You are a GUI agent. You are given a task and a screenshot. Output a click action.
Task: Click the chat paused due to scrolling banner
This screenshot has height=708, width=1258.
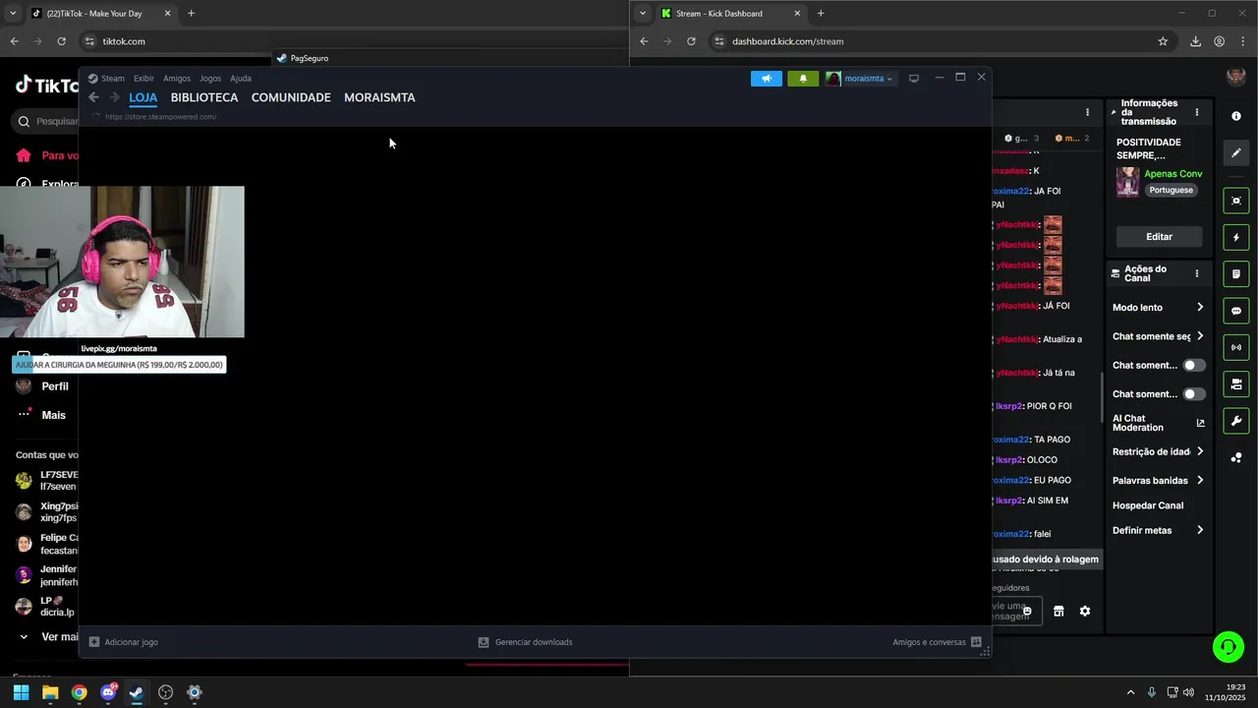tap(1045, 560)
